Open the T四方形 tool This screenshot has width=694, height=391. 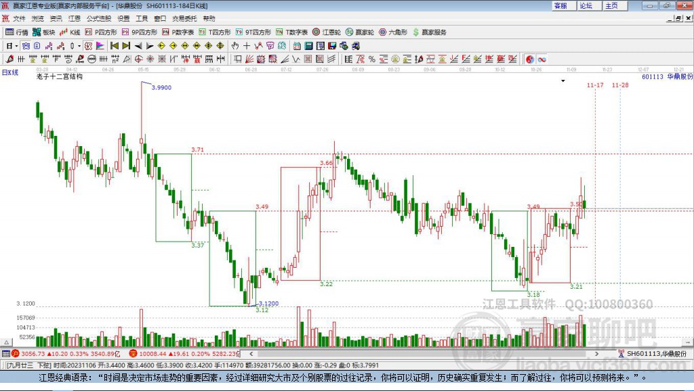point(215,32)
